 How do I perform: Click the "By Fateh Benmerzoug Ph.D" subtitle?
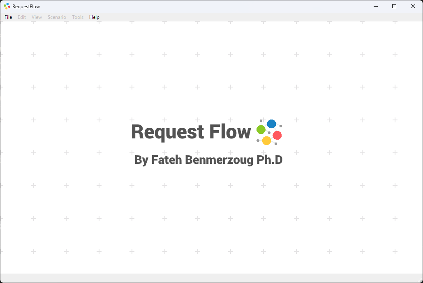[208, 160]
